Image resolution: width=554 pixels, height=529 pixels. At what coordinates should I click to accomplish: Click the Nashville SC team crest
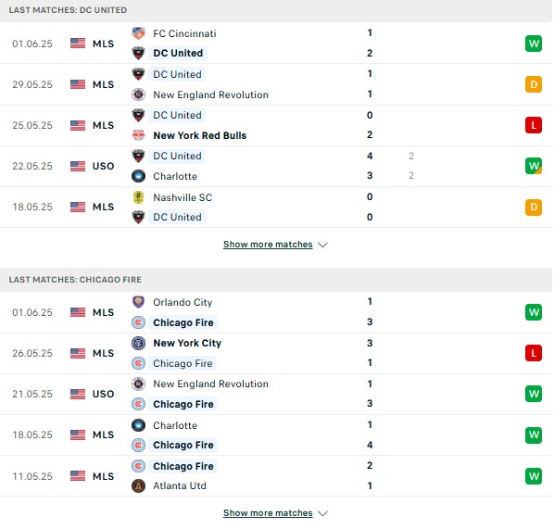pyautogui.click(x=139, y=197)
